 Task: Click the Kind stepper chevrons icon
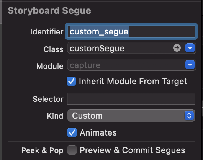[x=189, y=116]
